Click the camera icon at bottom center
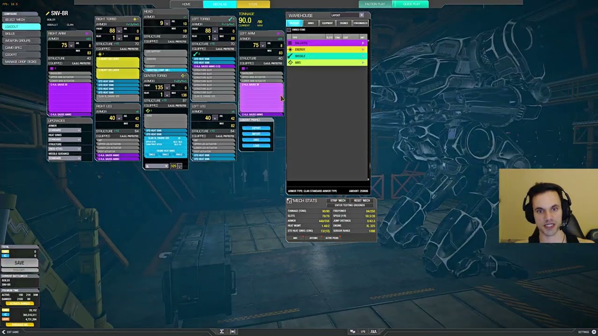Image resolution: width=598 pixels, height=336 pixels. point(233,332)
